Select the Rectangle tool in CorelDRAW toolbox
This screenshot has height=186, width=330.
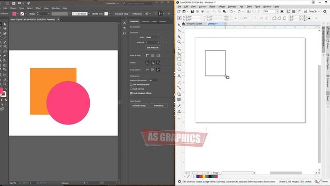(x=179, y=59)
